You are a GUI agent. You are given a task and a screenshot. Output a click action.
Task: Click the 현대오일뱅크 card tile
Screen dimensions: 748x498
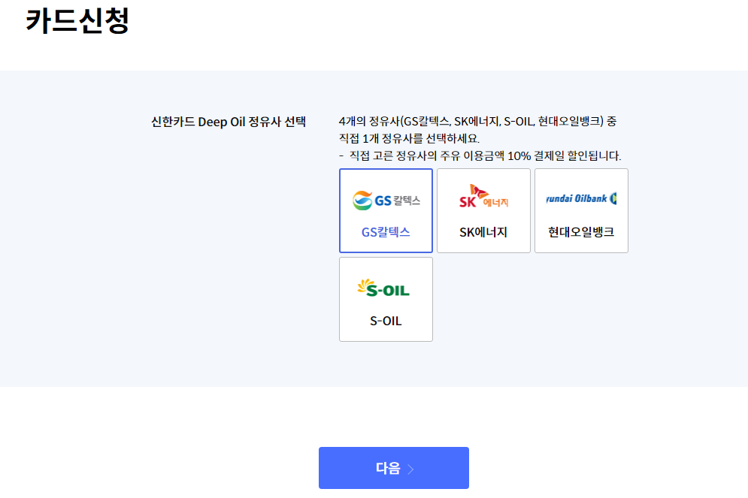[x=581, y=211]
